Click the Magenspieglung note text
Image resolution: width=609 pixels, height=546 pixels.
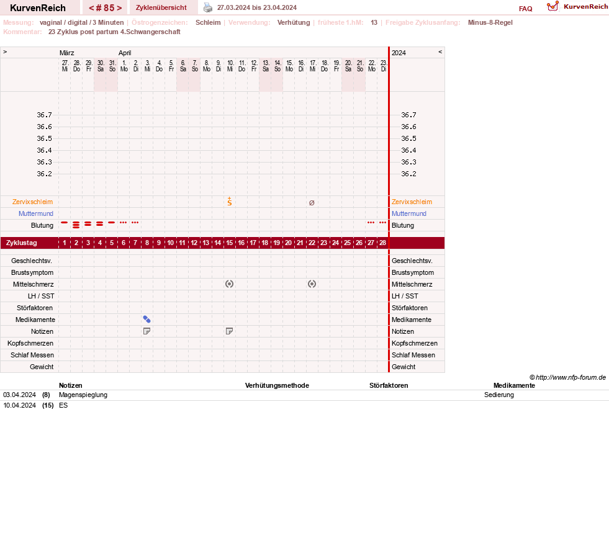[x=83, y=395]
